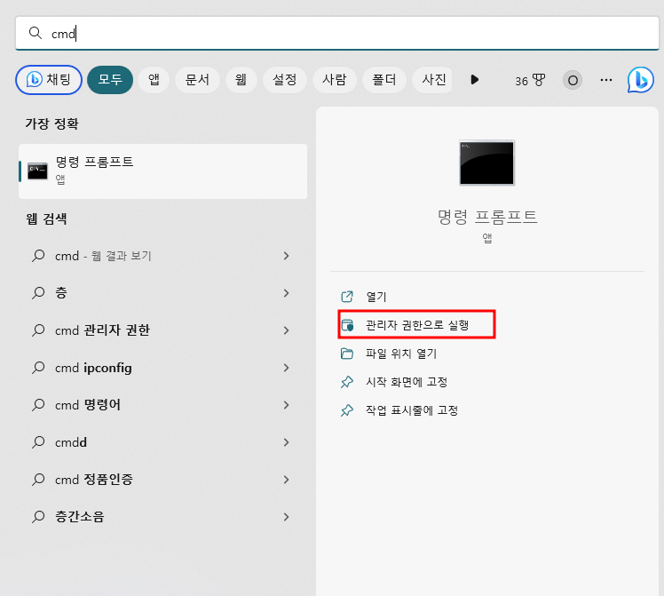Run as administrator via 관리자 권한으로 실행
Screen dimensions: 664x596
click(416, 325)
